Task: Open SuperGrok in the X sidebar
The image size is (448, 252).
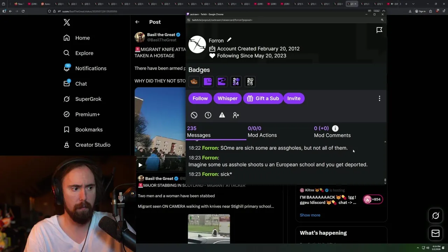Action: tap(82, 99)
